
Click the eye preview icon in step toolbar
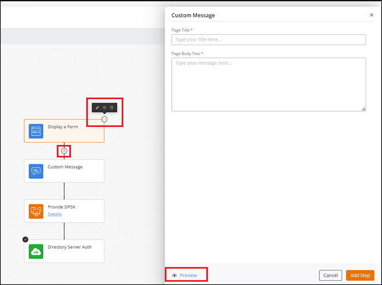[104, 108]
